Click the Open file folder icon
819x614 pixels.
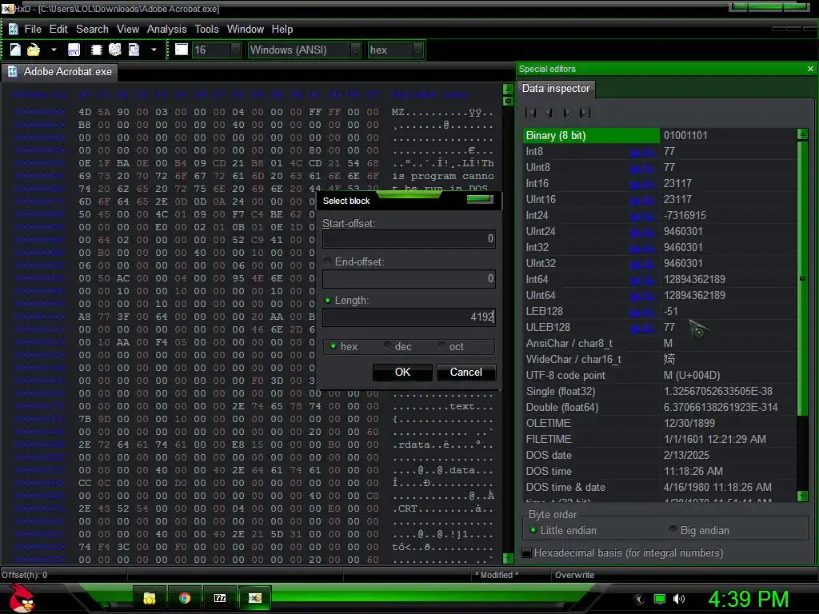[34, 50]
